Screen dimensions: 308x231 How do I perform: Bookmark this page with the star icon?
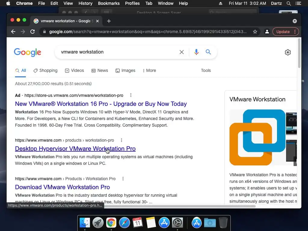[255, 32]
